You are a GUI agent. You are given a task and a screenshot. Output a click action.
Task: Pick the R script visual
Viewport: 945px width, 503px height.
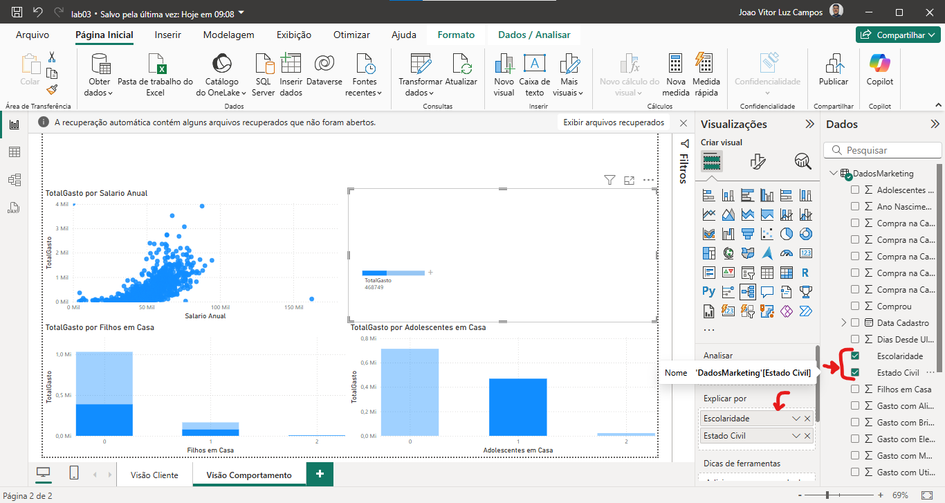click(x=805, y=273)
